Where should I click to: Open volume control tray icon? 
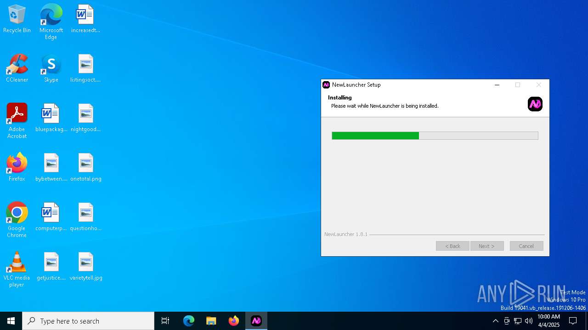pos(529,321)
